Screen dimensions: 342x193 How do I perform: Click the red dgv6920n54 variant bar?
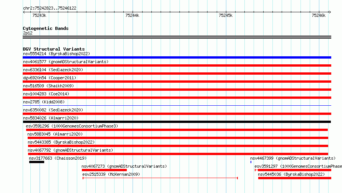coord(177,82)
